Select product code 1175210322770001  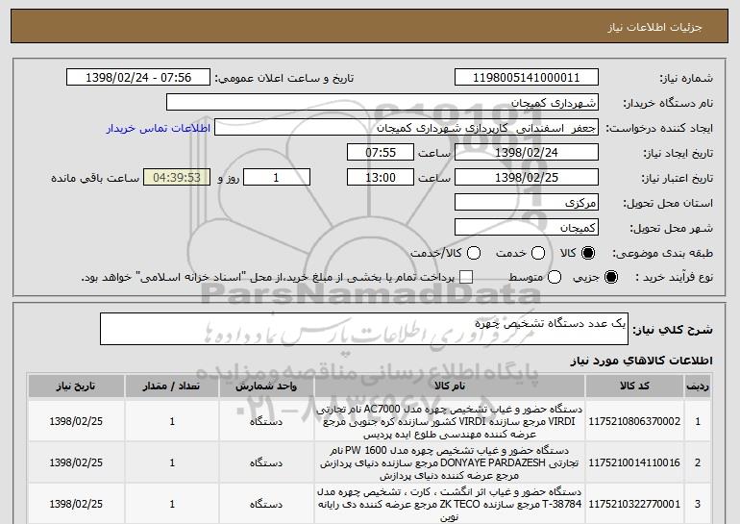click(634, 504)
